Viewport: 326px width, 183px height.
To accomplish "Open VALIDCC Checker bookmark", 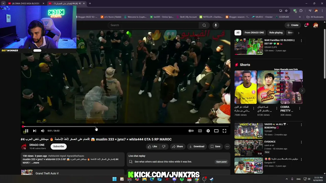I will pyautogui.click(x=262, y=17).
